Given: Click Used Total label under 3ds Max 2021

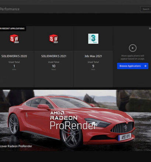Looking at the screenshot, I should [x=93, y=62].
